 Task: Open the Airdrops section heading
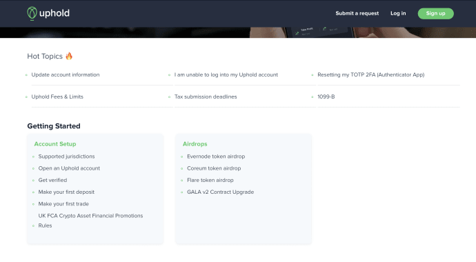(x=195, y=144)
